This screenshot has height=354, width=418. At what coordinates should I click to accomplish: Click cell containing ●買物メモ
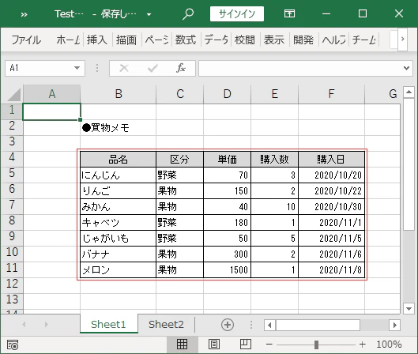coord(118,128)
